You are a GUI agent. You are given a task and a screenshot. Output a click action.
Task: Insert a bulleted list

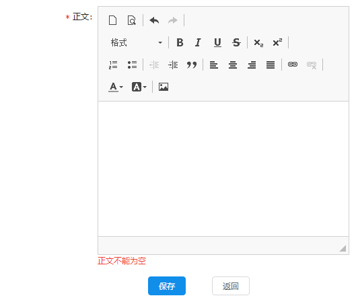132,65
